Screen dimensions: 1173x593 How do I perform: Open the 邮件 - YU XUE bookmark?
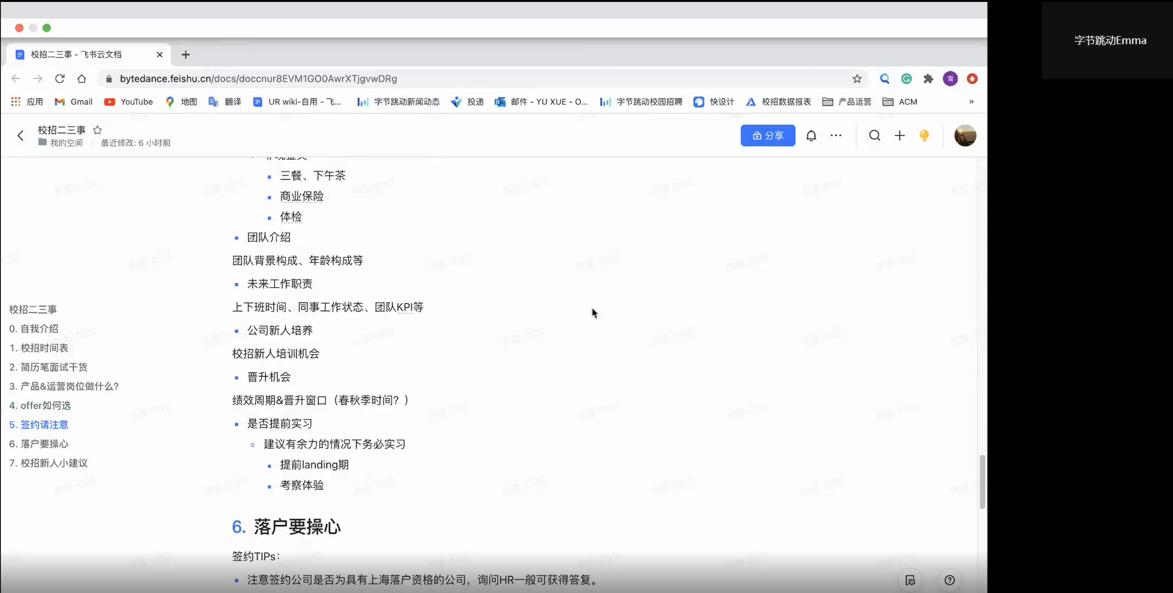[x=541, y=102]
